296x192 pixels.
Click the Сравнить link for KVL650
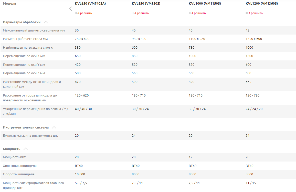pos(85,13)
